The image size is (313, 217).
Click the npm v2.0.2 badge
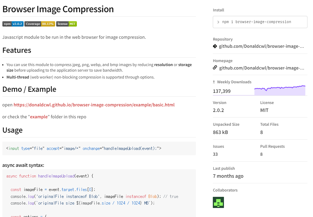coord(13,24)
